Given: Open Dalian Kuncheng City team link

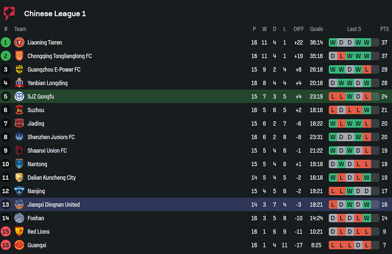Looking at the screenshot, I should coord(51,178).
